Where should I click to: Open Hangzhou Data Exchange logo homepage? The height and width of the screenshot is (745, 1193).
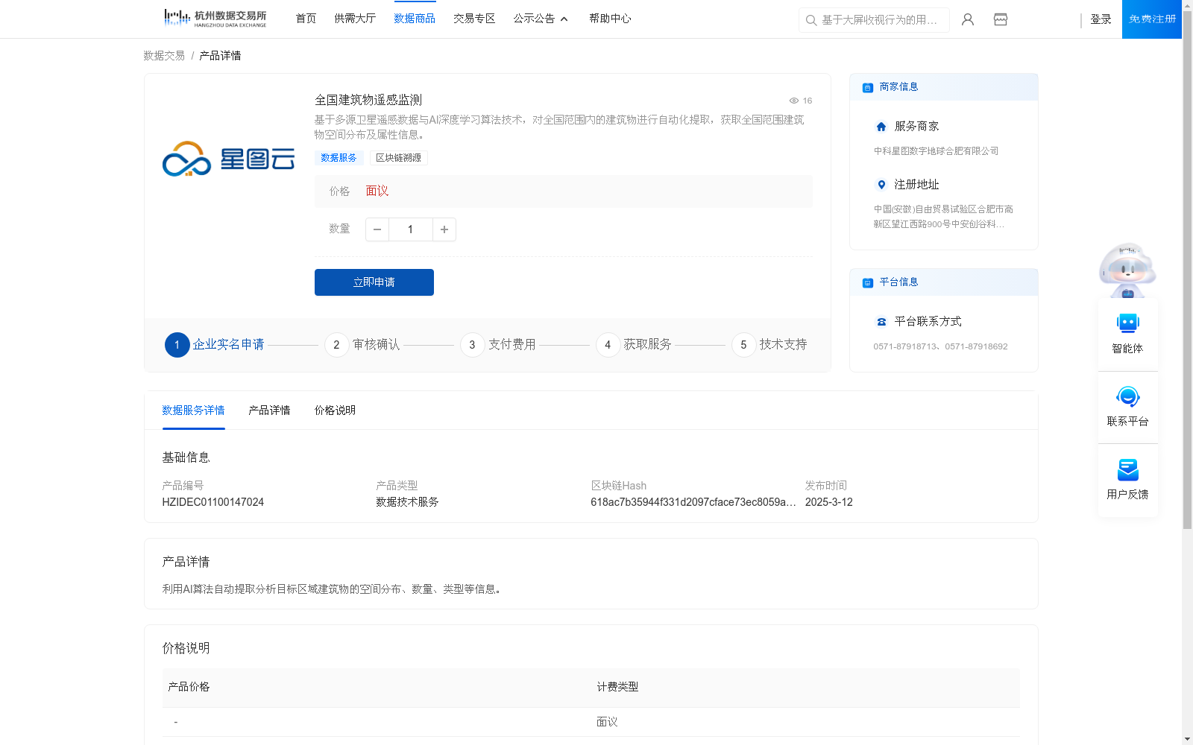tap(215, 19)
